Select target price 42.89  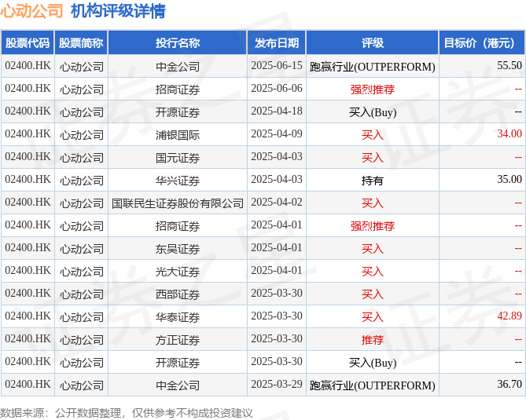pos(509,316)
